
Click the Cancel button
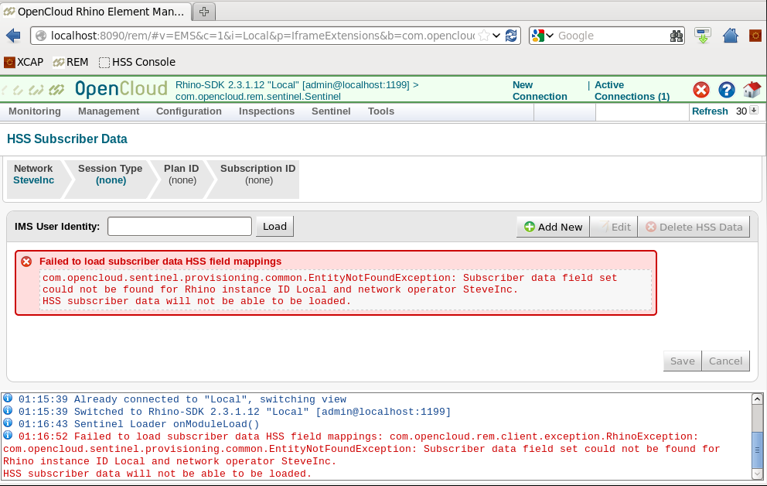click(x=725, y=361)
